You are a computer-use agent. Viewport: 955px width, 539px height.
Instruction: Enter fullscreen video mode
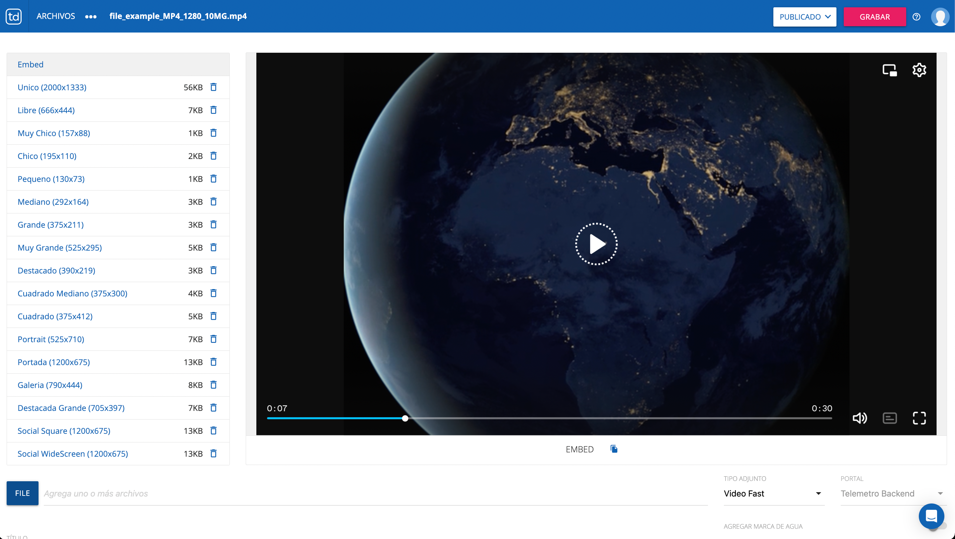pos(919,418)
